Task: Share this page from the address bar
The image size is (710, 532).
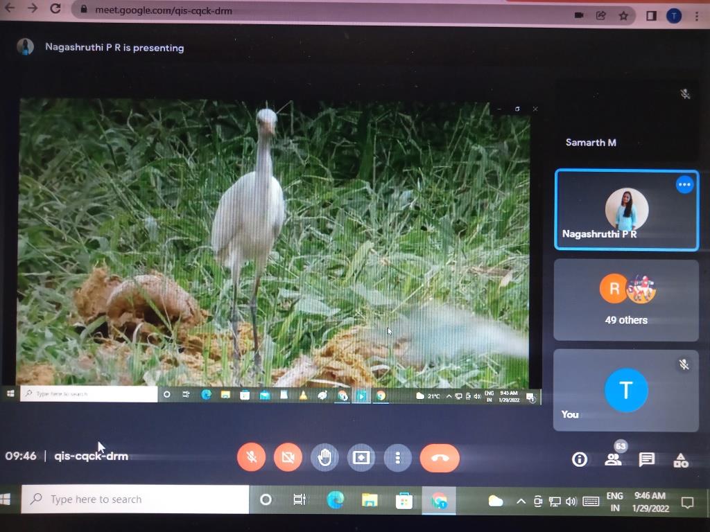Action: click(601, 16)
